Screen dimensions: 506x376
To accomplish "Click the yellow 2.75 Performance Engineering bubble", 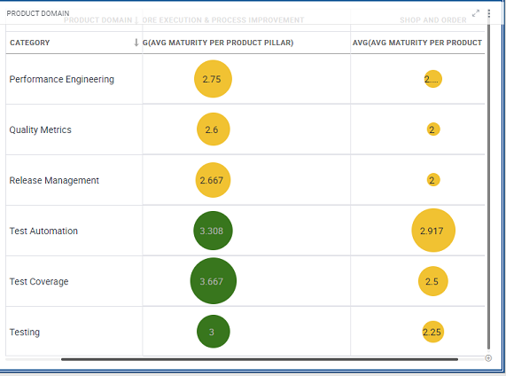I will [213, 79].
